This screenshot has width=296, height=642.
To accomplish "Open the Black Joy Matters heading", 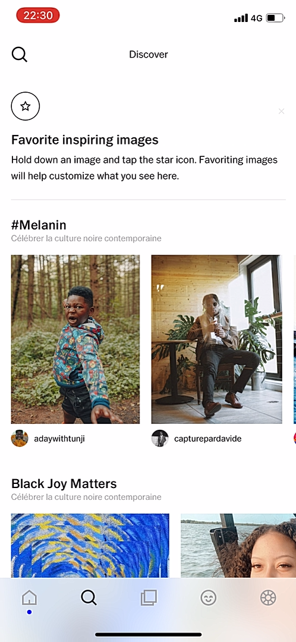I will [x=64, y=483].
